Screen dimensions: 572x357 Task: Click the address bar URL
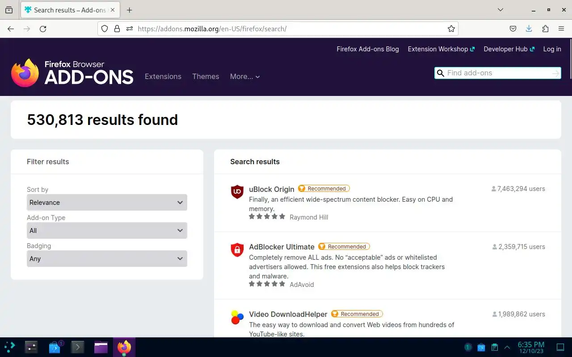click(x=212, y=29)
